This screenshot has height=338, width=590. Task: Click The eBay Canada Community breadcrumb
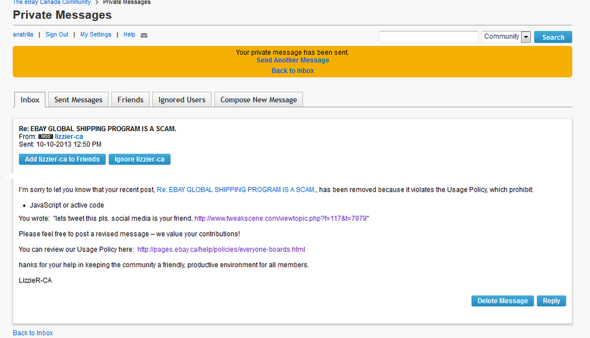[x=51, y=2]
